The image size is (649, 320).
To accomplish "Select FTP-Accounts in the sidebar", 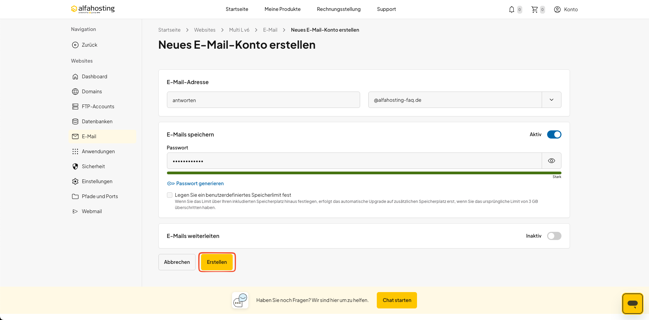I will click(102, 107).
